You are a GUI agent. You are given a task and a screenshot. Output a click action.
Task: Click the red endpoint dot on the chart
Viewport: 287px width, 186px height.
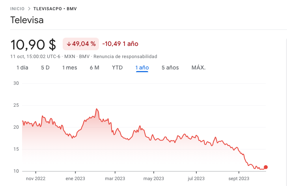pyautogui.click(x=266, y=167)
